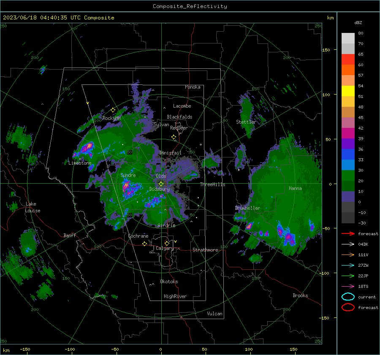The image size is (380, 355).
Task: Click the Lacombe town label
Action: pyautogui.click(x=182, y=106)
